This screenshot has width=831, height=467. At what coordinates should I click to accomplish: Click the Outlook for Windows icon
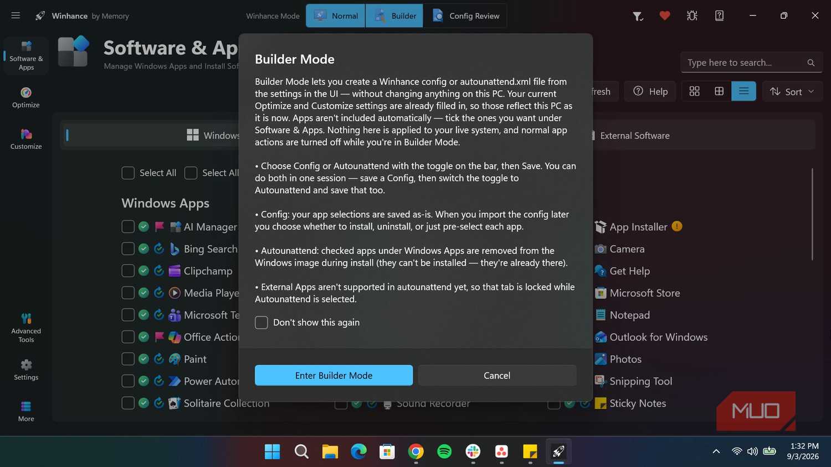coord(601,338)
